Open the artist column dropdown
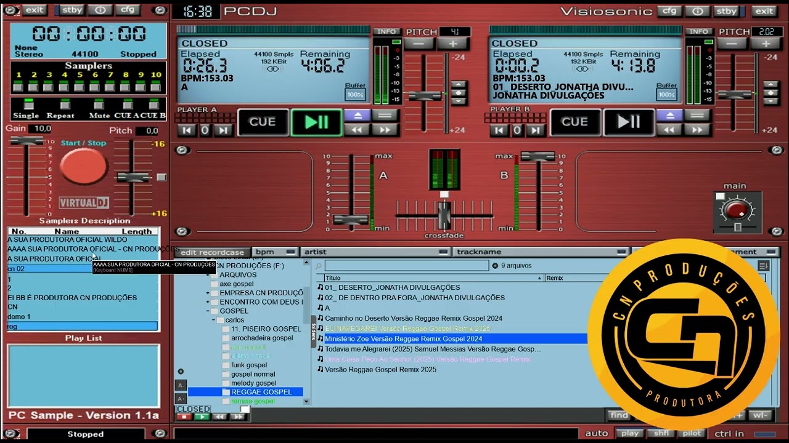This screenshot has width=789, height=443. [444, 252]
